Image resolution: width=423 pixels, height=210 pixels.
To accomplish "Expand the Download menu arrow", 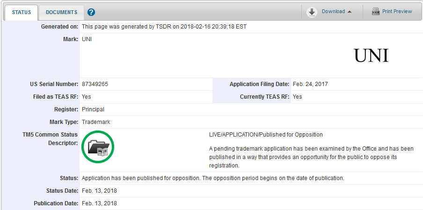I will pyautogui.click(x=350, y=12).
